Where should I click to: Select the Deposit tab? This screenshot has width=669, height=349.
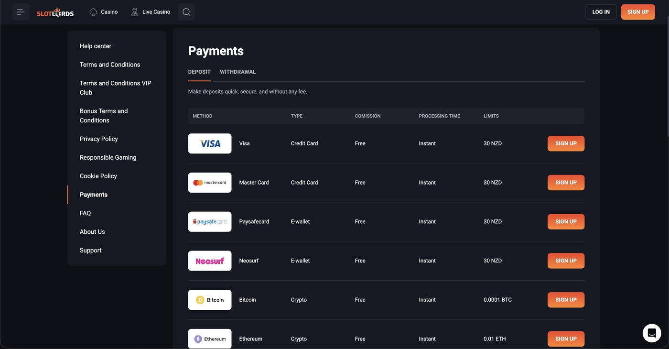(x=199, y=72)
